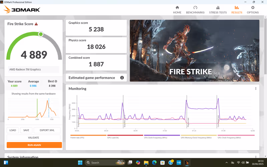
Task: Click the widgets button at the left end of the taskbar
Action: point(6,163)
